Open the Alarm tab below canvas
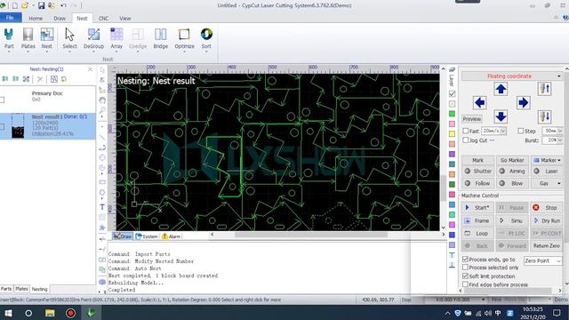This screenshot has height=320, width=569. click(171, 236)
